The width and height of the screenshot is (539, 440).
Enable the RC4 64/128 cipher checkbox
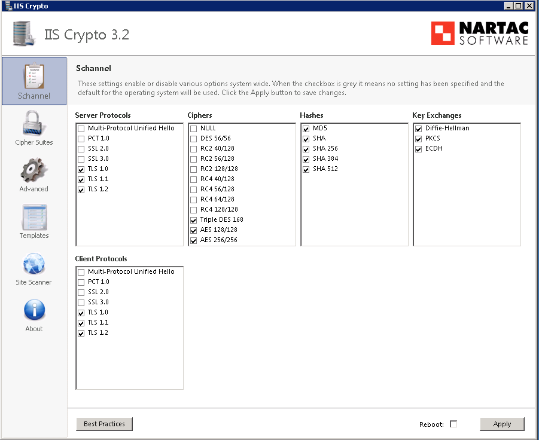point(194,200)
